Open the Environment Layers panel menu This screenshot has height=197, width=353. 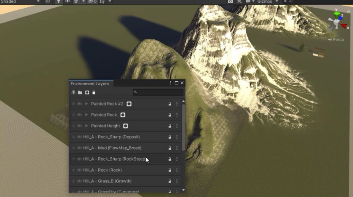(170, 83)
